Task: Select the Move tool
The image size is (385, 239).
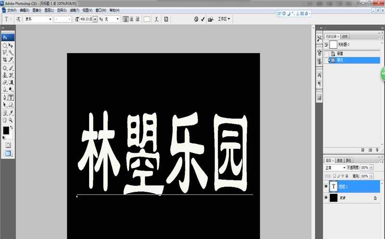Action: point(11,45)
